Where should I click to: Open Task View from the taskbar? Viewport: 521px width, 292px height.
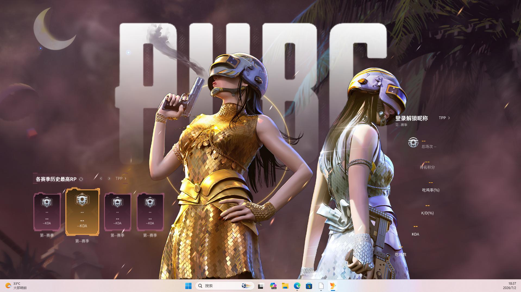(261, 286)
